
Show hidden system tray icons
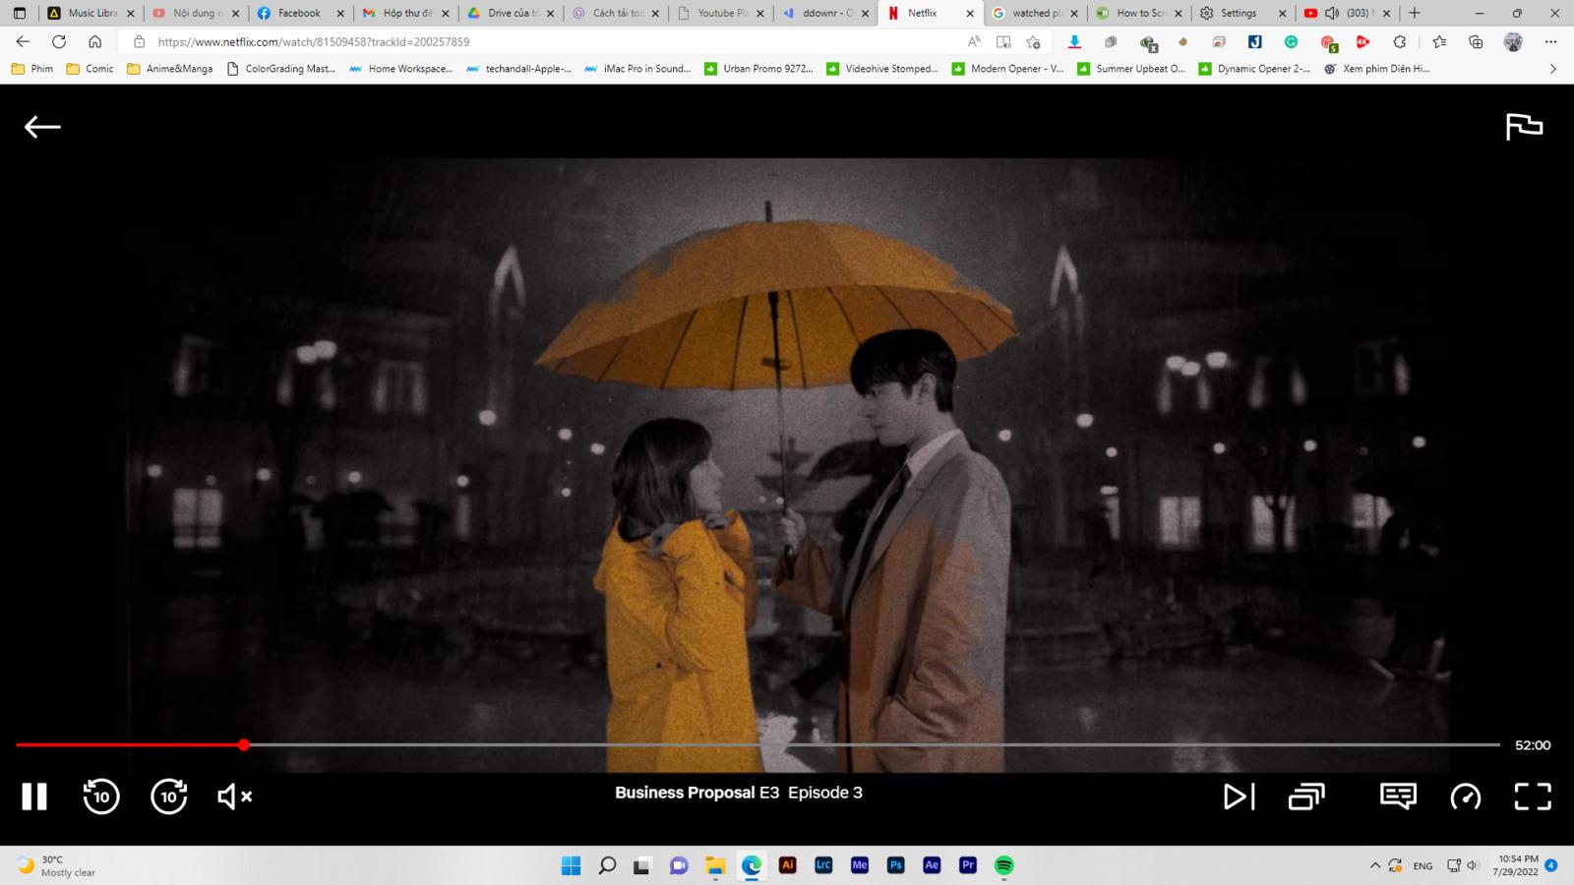tap(1374, 865)
